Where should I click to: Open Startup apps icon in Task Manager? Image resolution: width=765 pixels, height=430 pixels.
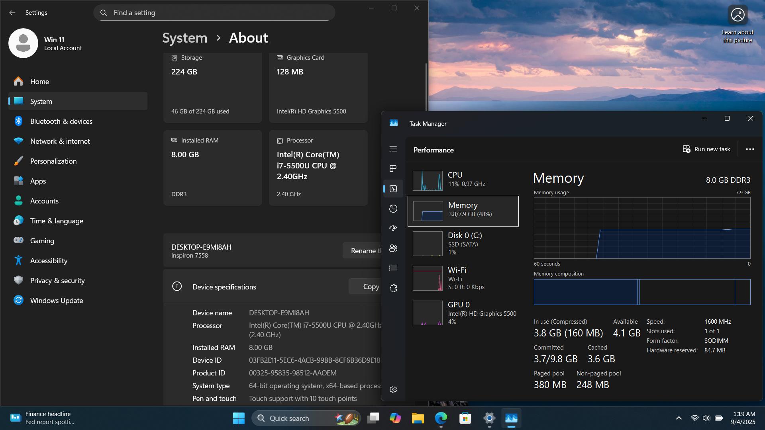tap(393, 229)
